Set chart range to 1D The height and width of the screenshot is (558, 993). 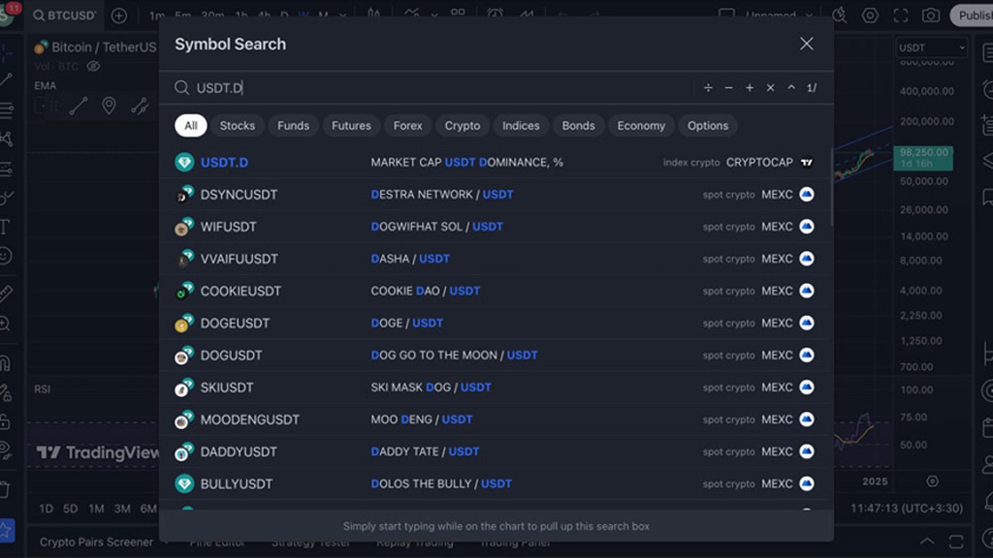click(47, 509)
